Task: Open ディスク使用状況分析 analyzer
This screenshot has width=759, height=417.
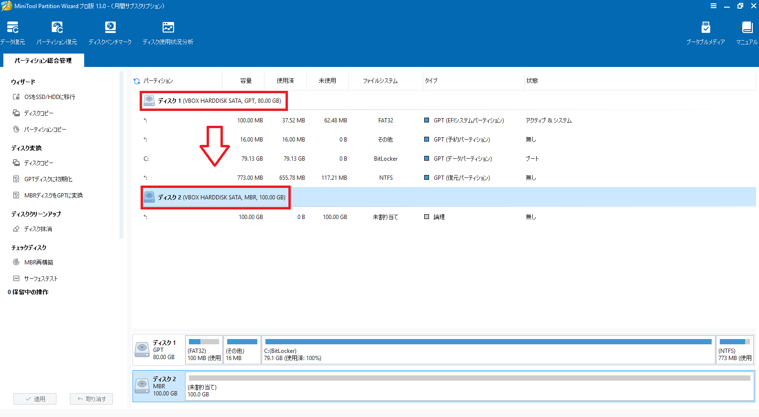Action: pos(168,33)
